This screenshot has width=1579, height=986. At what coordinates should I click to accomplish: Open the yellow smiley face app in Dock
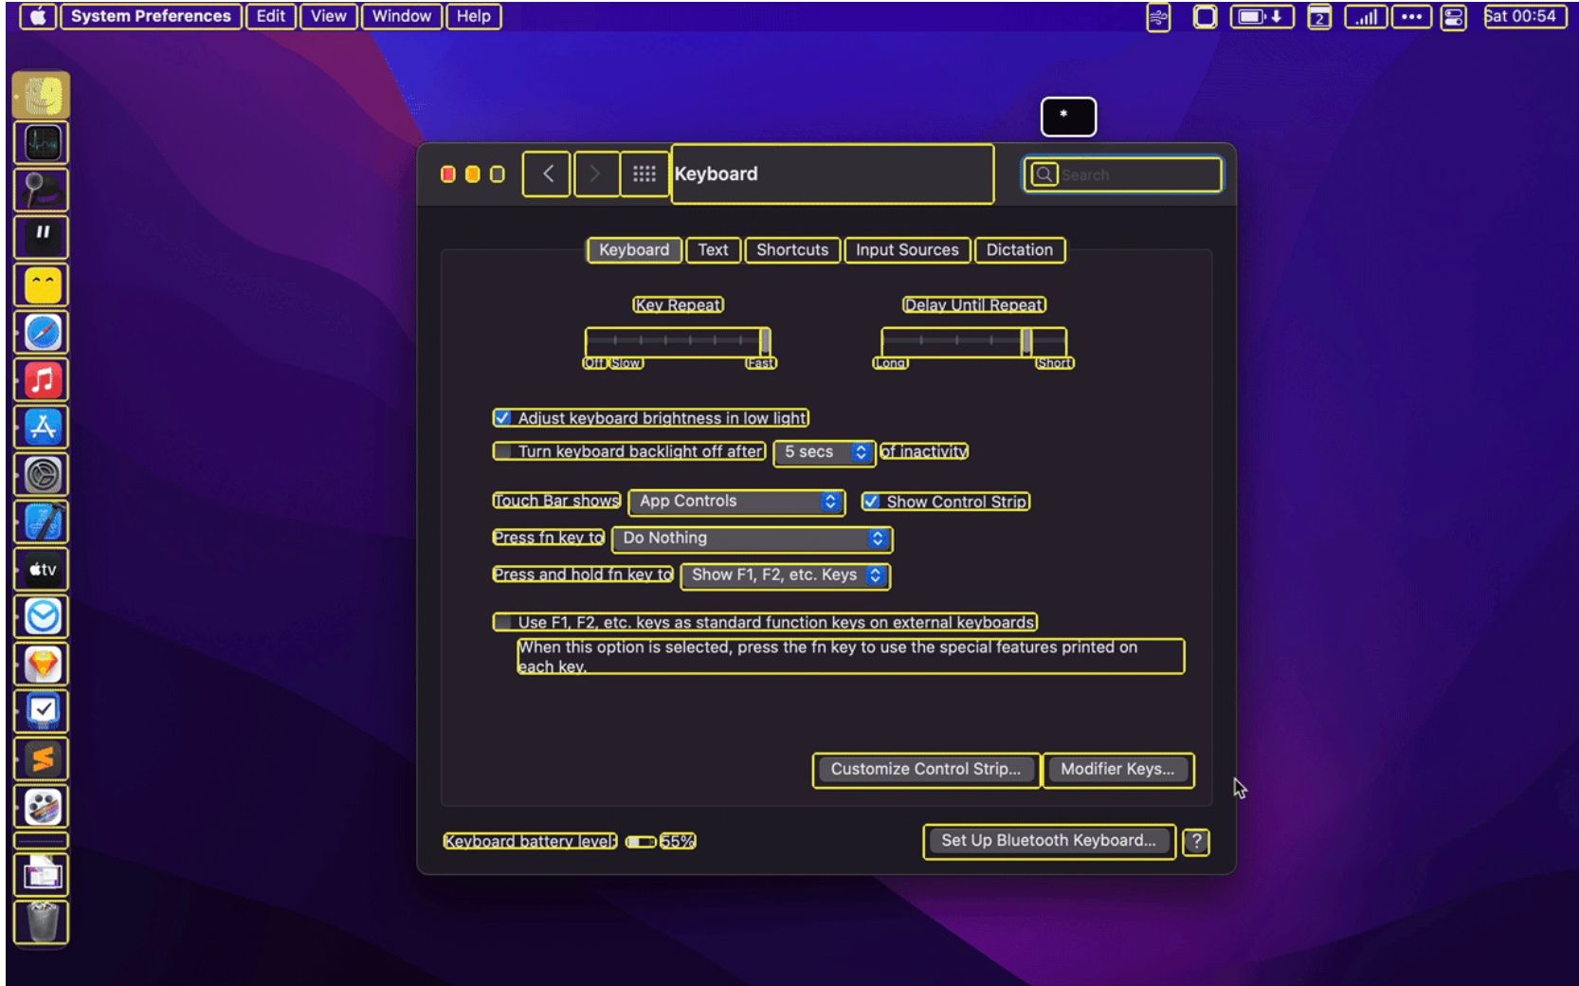coord(42,285)
